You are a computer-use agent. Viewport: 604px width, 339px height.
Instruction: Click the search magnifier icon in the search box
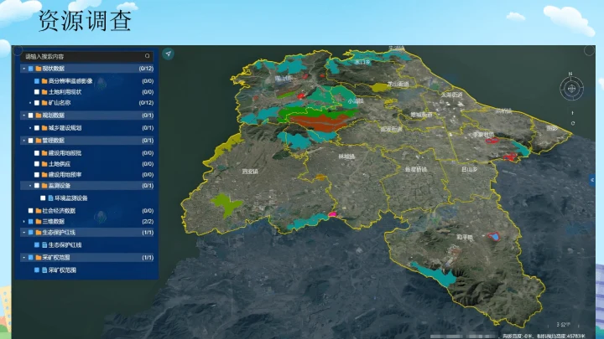click(x=148, y=57)
